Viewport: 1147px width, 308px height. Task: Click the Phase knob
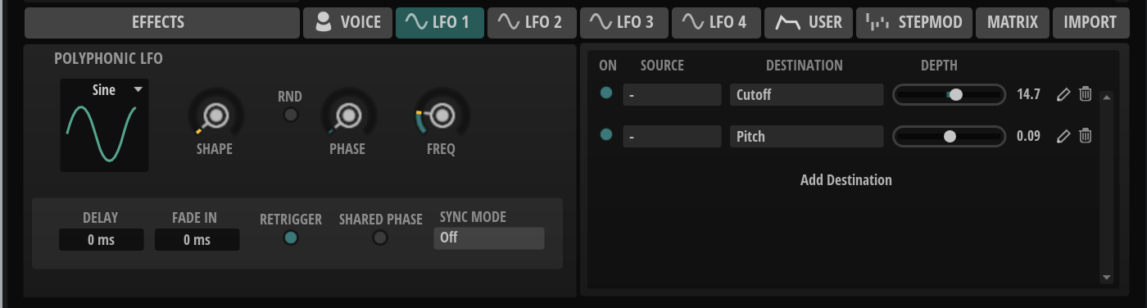pyautogui.click(x=348, y=116)
